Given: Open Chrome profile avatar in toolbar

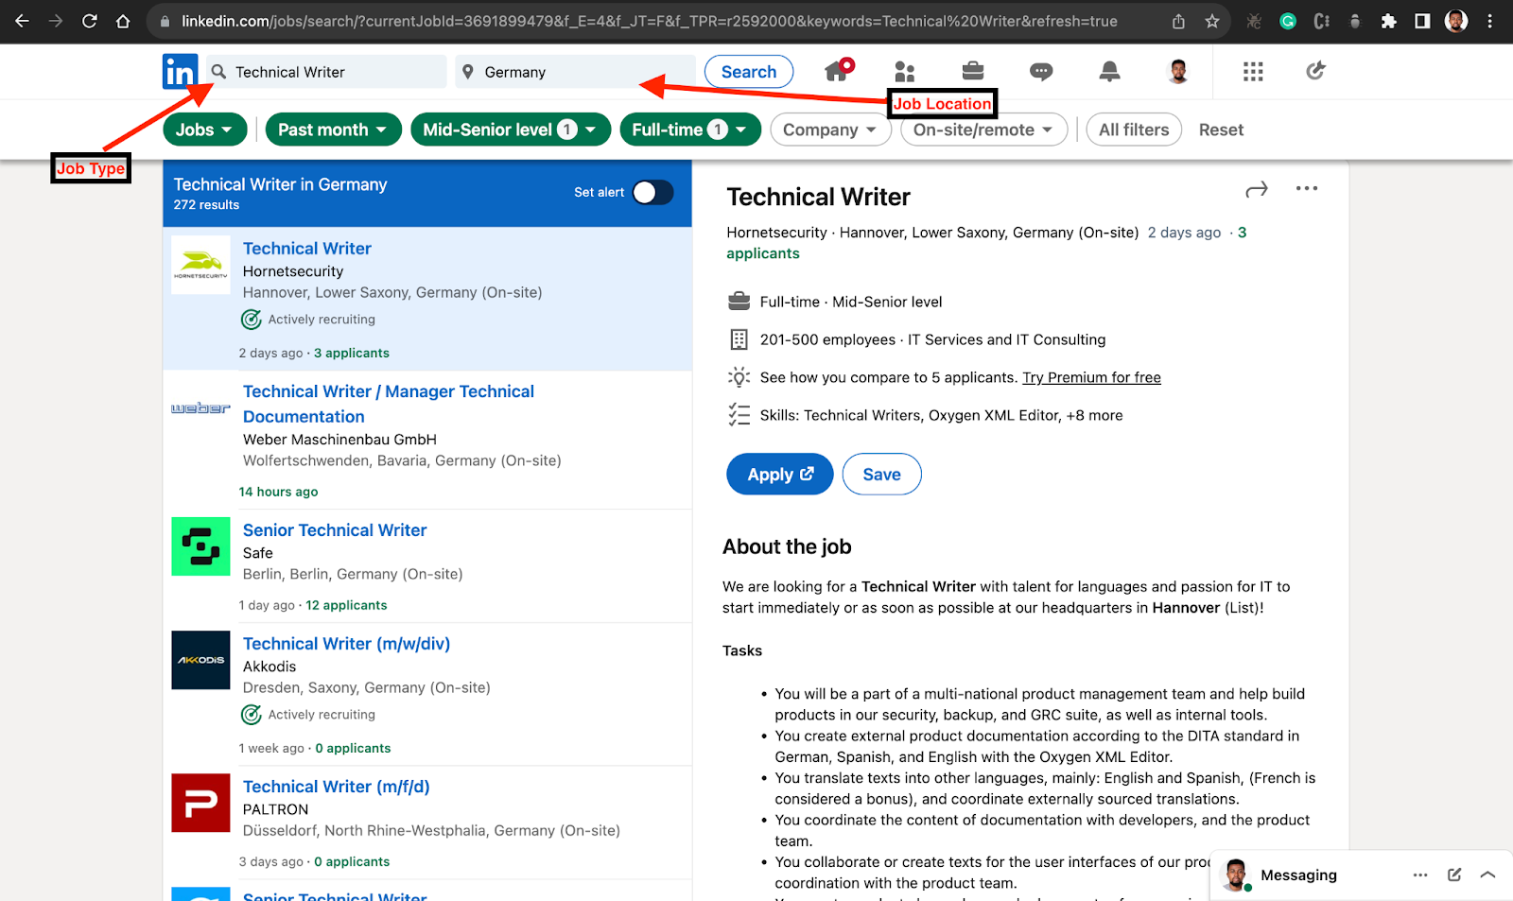Looking at the screenshot, I should coord(1456,21).
